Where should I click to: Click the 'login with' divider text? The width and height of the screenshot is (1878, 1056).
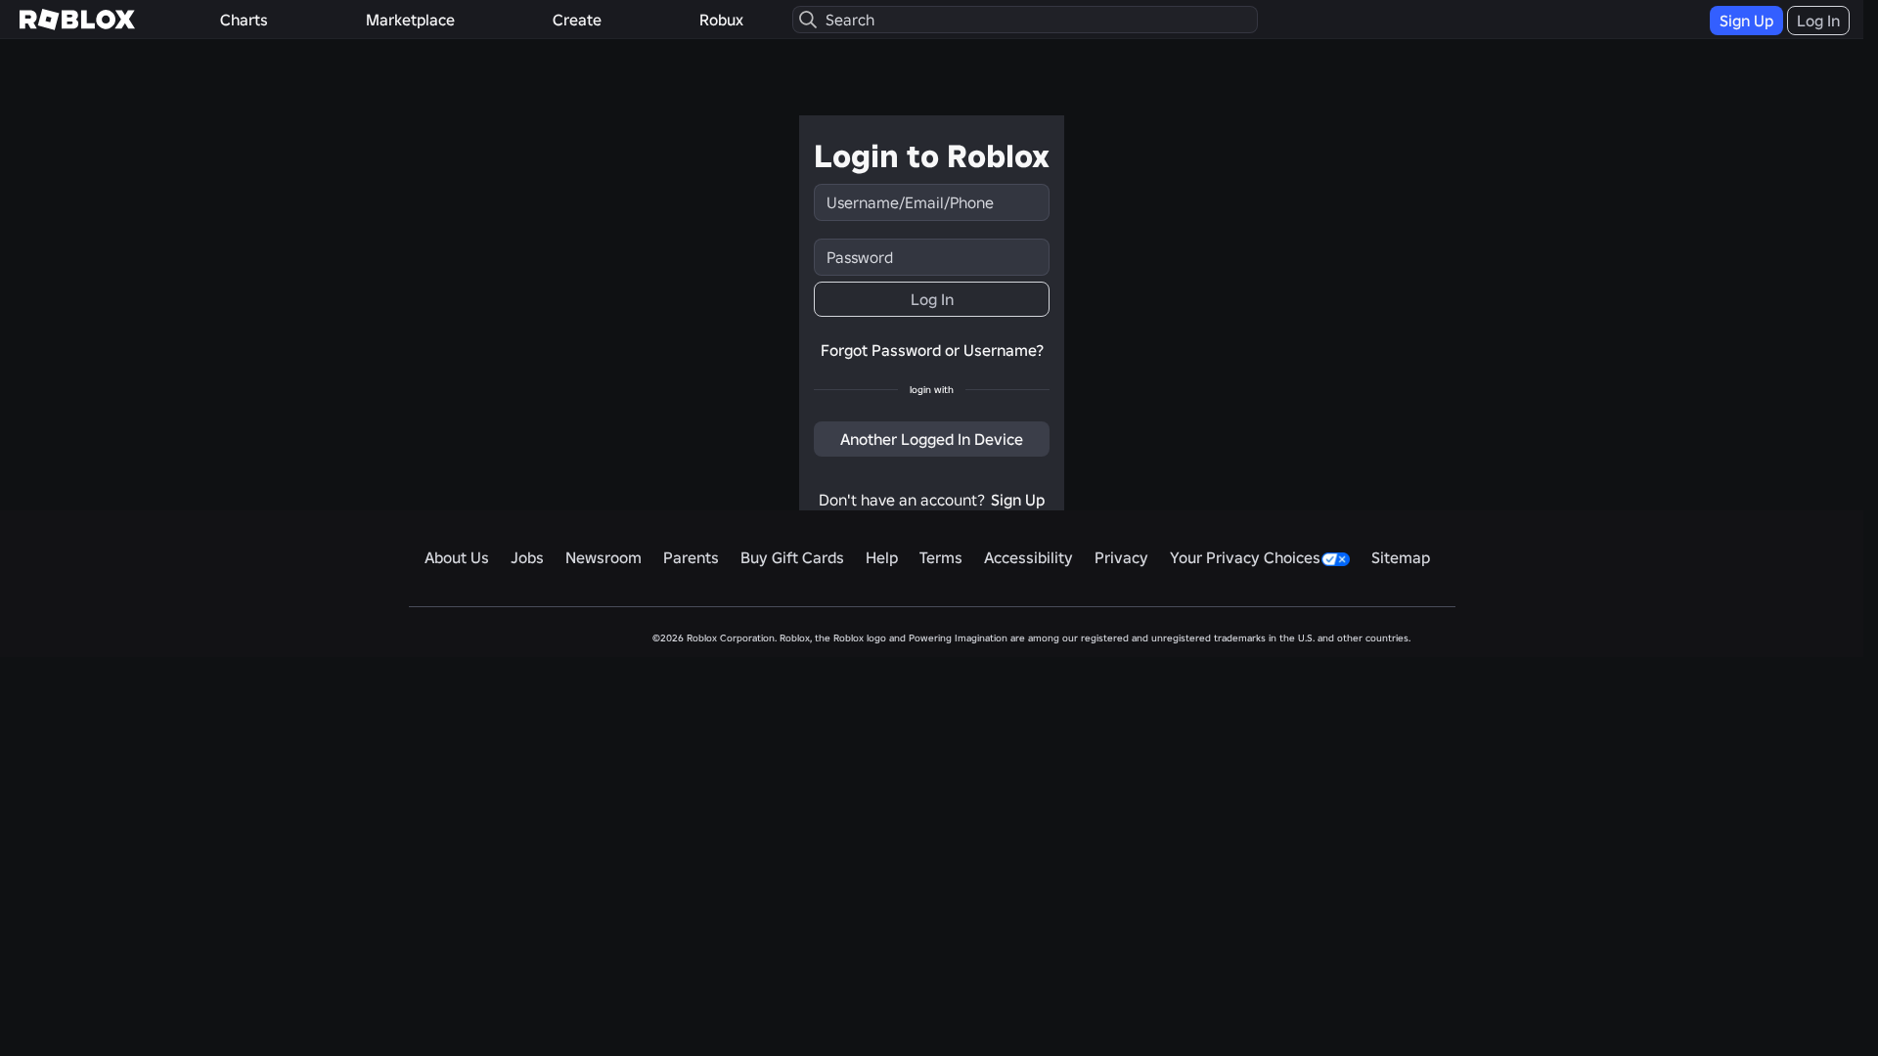click(x=931, y=389)
